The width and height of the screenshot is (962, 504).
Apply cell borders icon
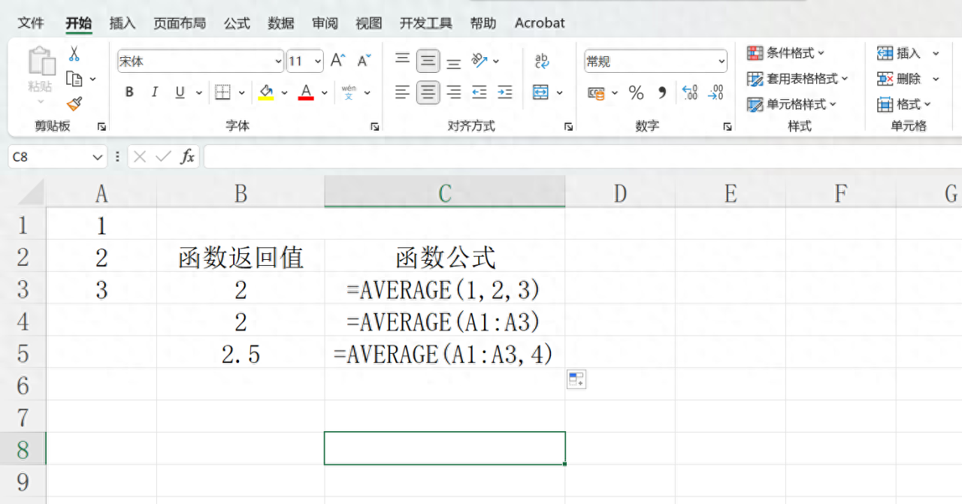coord(222,92)
